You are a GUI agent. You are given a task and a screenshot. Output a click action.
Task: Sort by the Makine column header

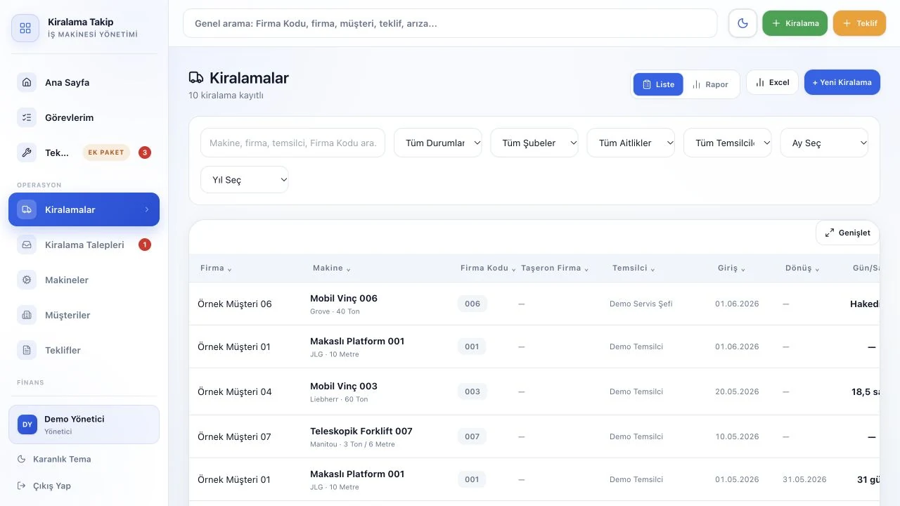332,268
